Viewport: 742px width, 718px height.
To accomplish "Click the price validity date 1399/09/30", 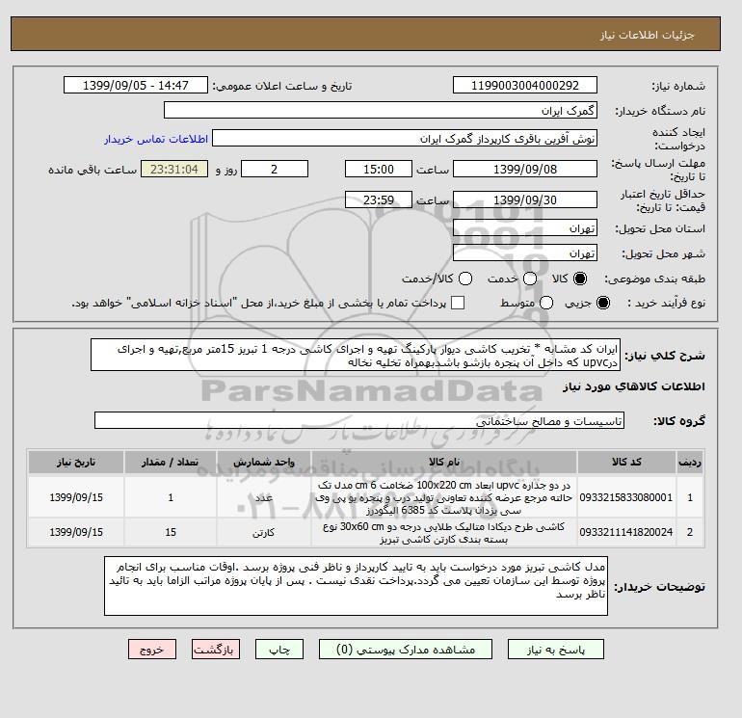I will pyautogui.click(x=525, y=199).
